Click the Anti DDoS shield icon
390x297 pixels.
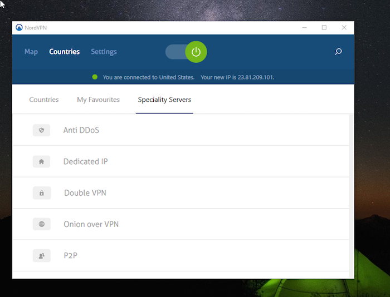pos(42,130)
